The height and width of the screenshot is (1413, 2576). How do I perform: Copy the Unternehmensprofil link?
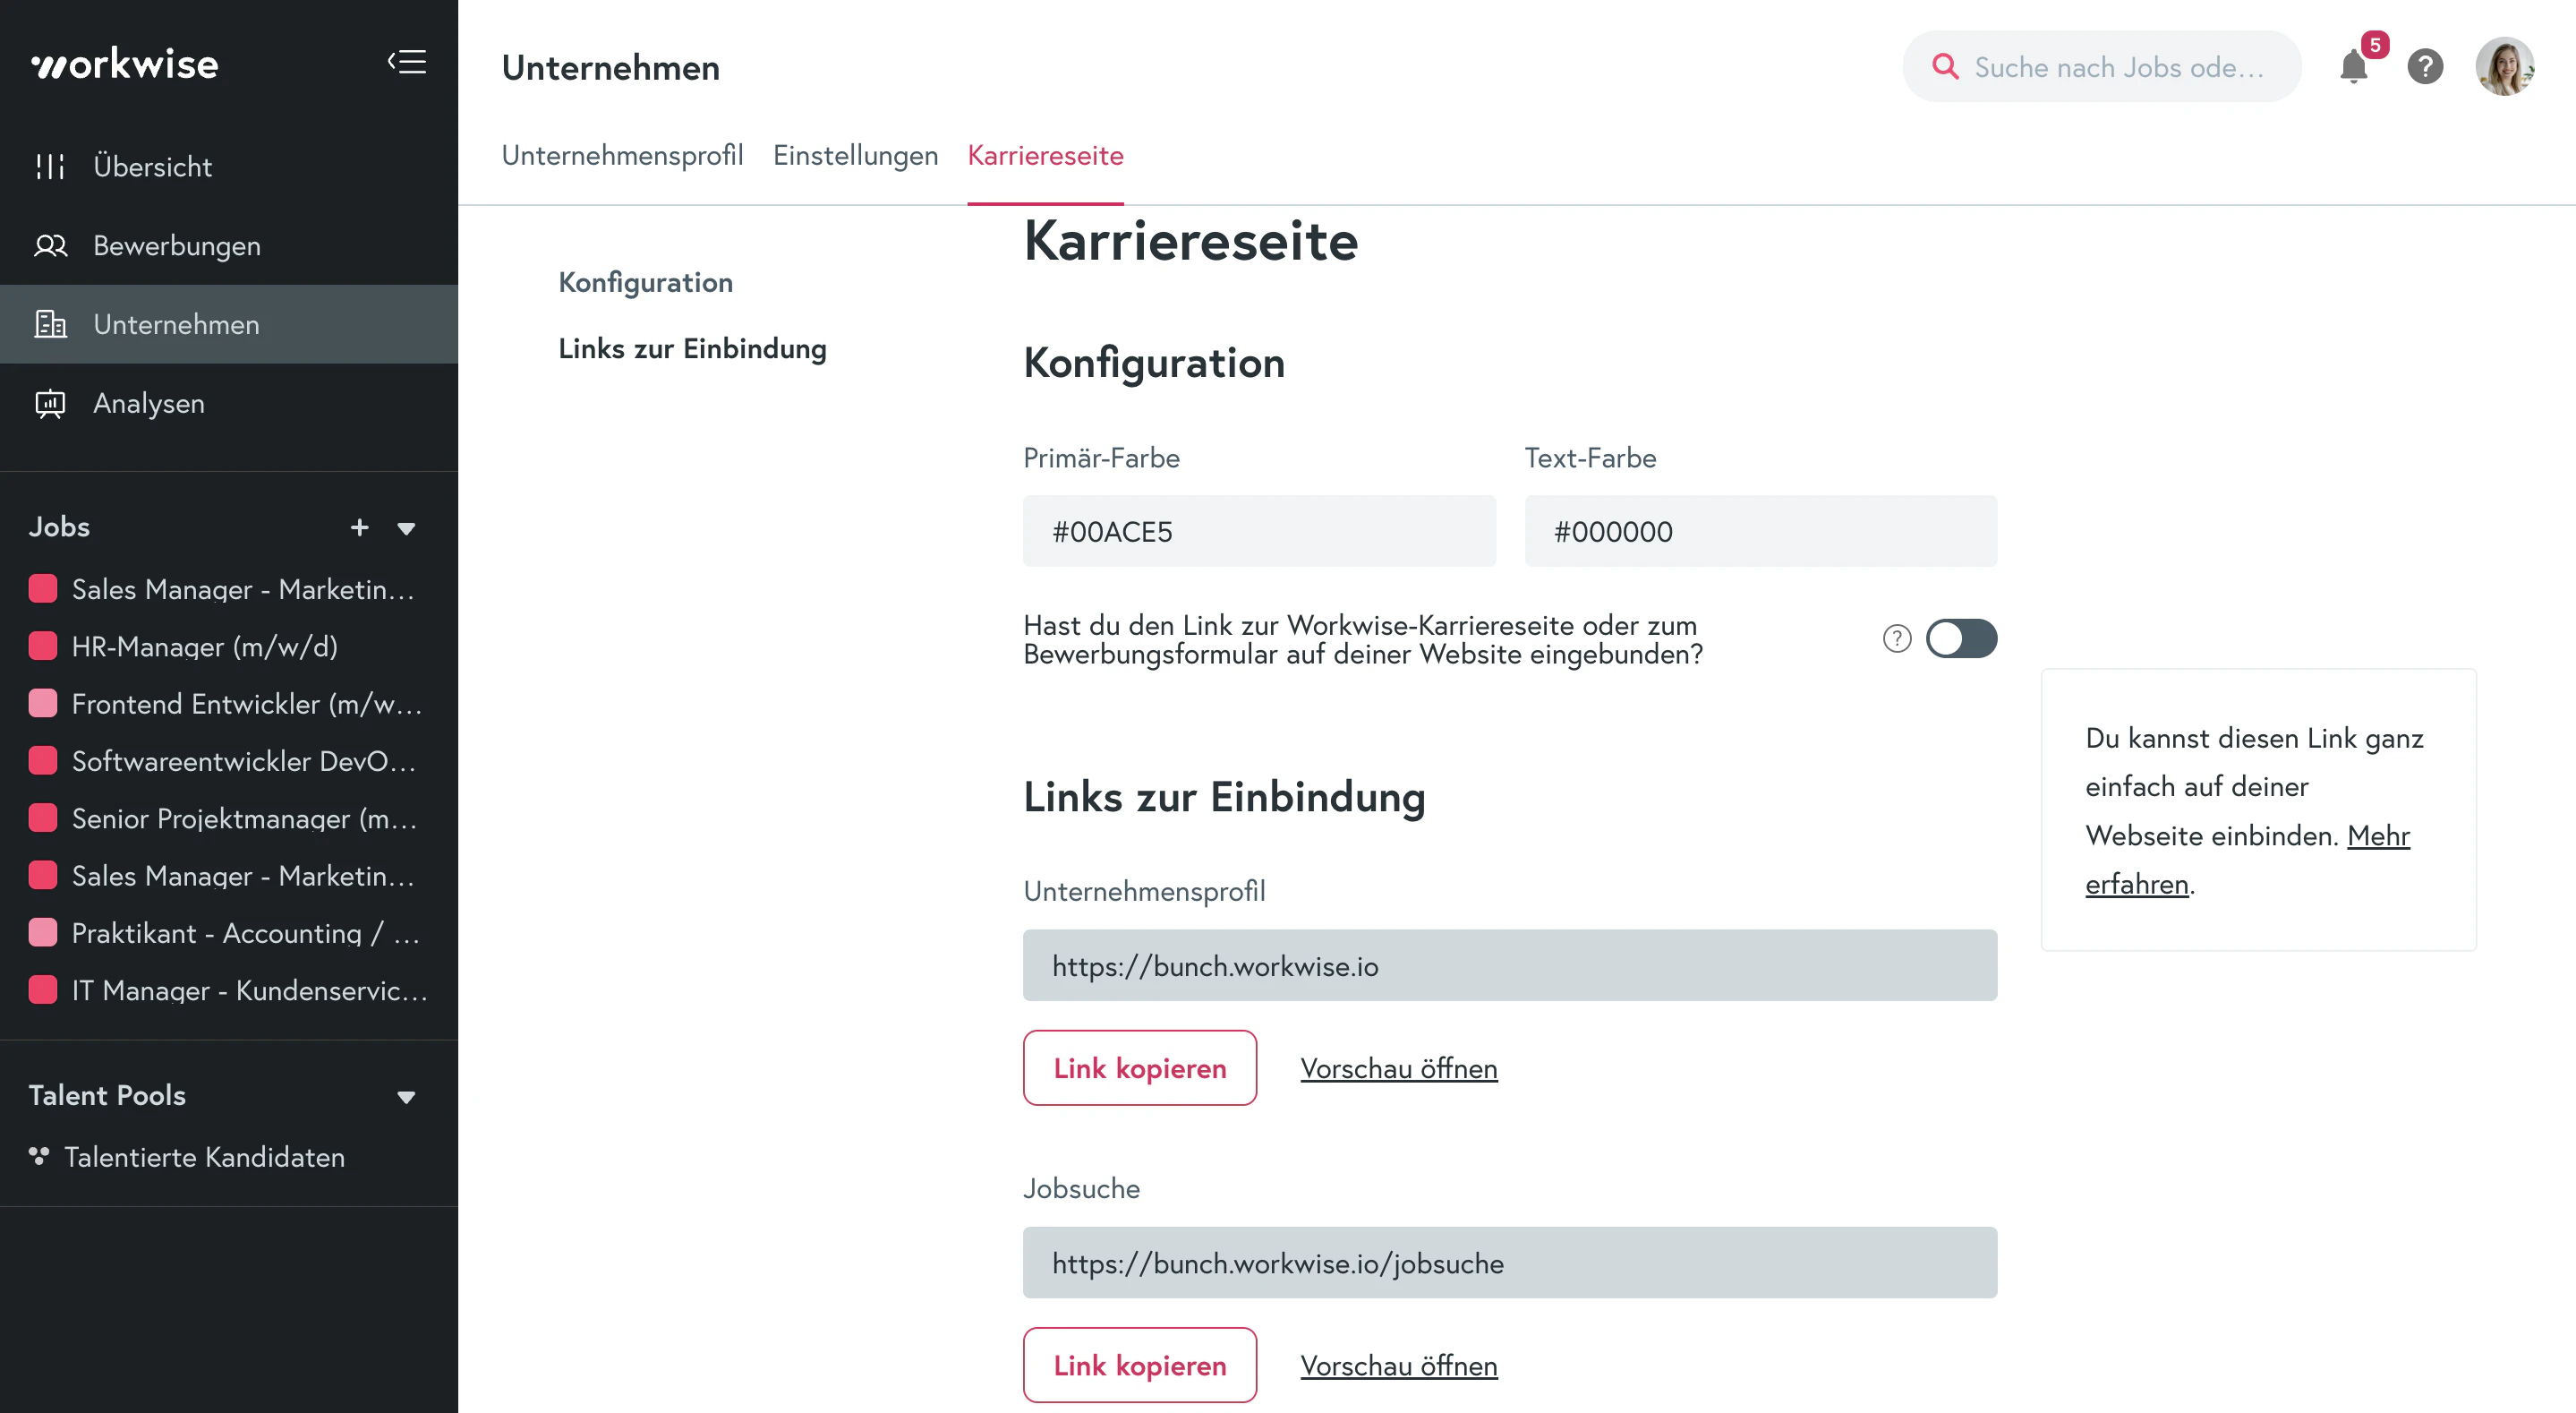click(1139, 1067)
